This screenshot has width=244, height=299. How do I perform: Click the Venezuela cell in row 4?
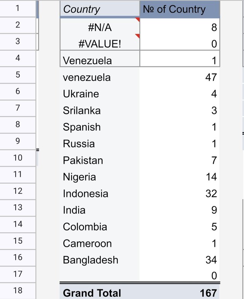(x=100, y=59)
